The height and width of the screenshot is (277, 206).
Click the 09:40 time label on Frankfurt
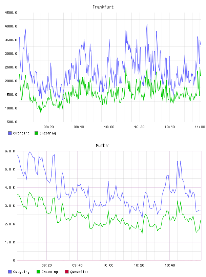click(x=79, y=127)
